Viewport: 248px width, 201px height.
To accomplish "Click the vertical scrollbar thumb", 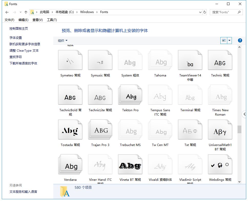I will tap(240, 129).
